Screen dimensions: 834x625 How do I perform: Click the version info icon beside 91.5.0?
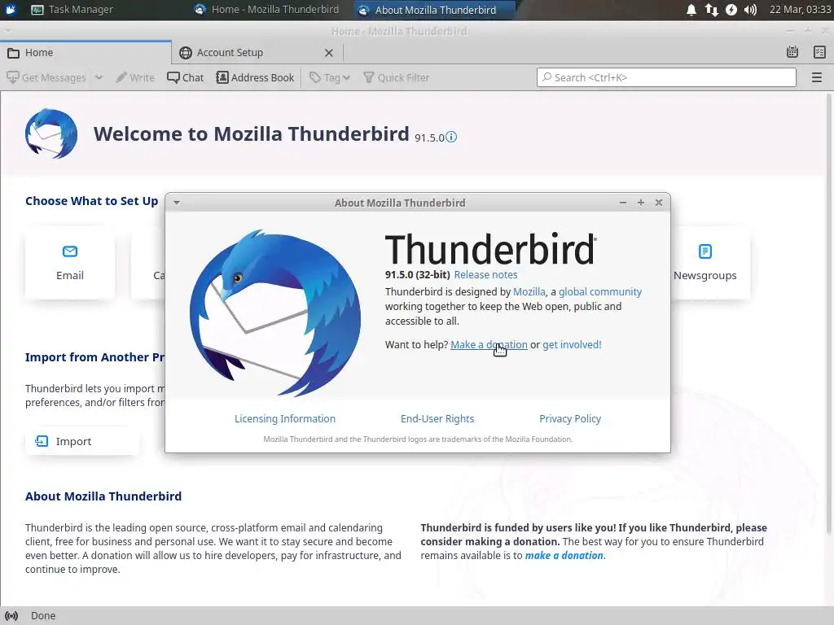click(451, 137)
